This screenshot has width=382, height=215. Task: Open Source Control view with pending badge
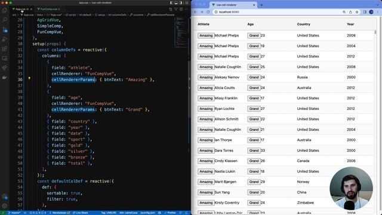coord(5,30)
